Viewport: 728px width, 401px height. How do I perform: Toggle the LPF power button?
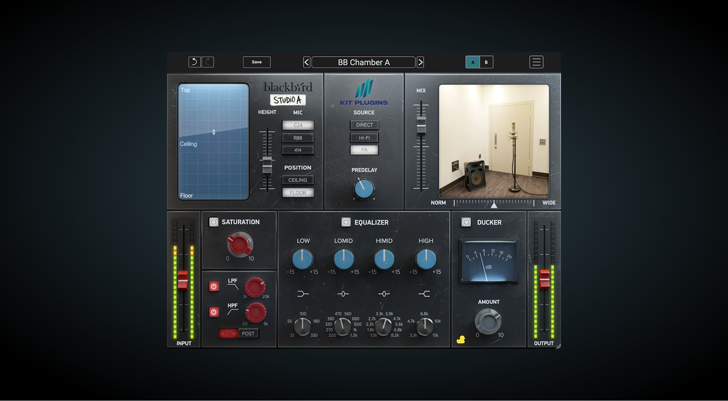pyautogui.click(x=213, y=286)
